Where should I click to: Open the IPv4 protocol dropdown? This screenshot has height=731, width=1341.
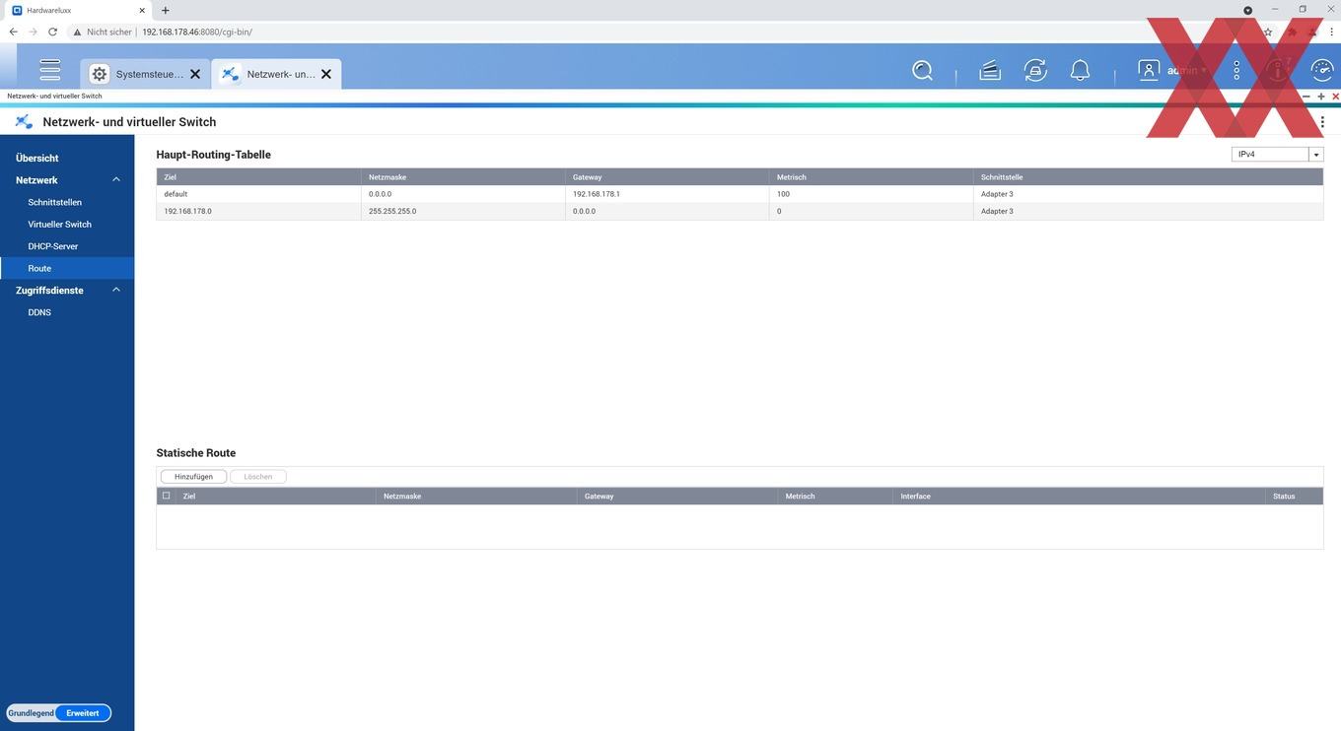coord(1277,155)
